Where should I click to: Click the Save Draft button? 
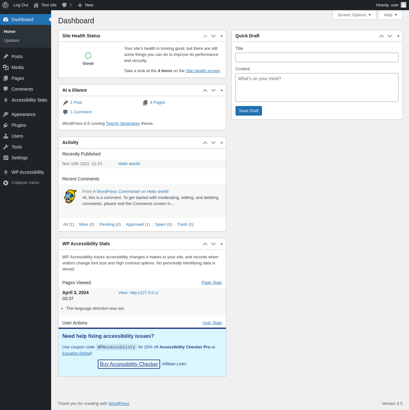(249, 111)
